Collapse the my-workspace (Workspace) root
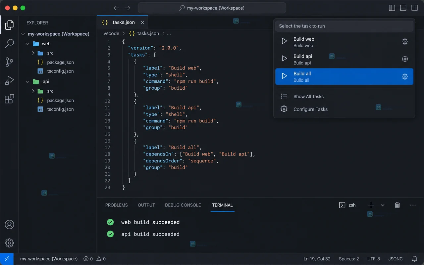The width and height of the screenshot is (424, 265). tap(23, 34)
